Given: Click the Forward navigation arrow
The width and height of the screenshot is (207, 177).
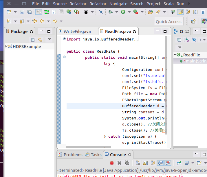Looking at the screenshot, I should coord(55,21).
